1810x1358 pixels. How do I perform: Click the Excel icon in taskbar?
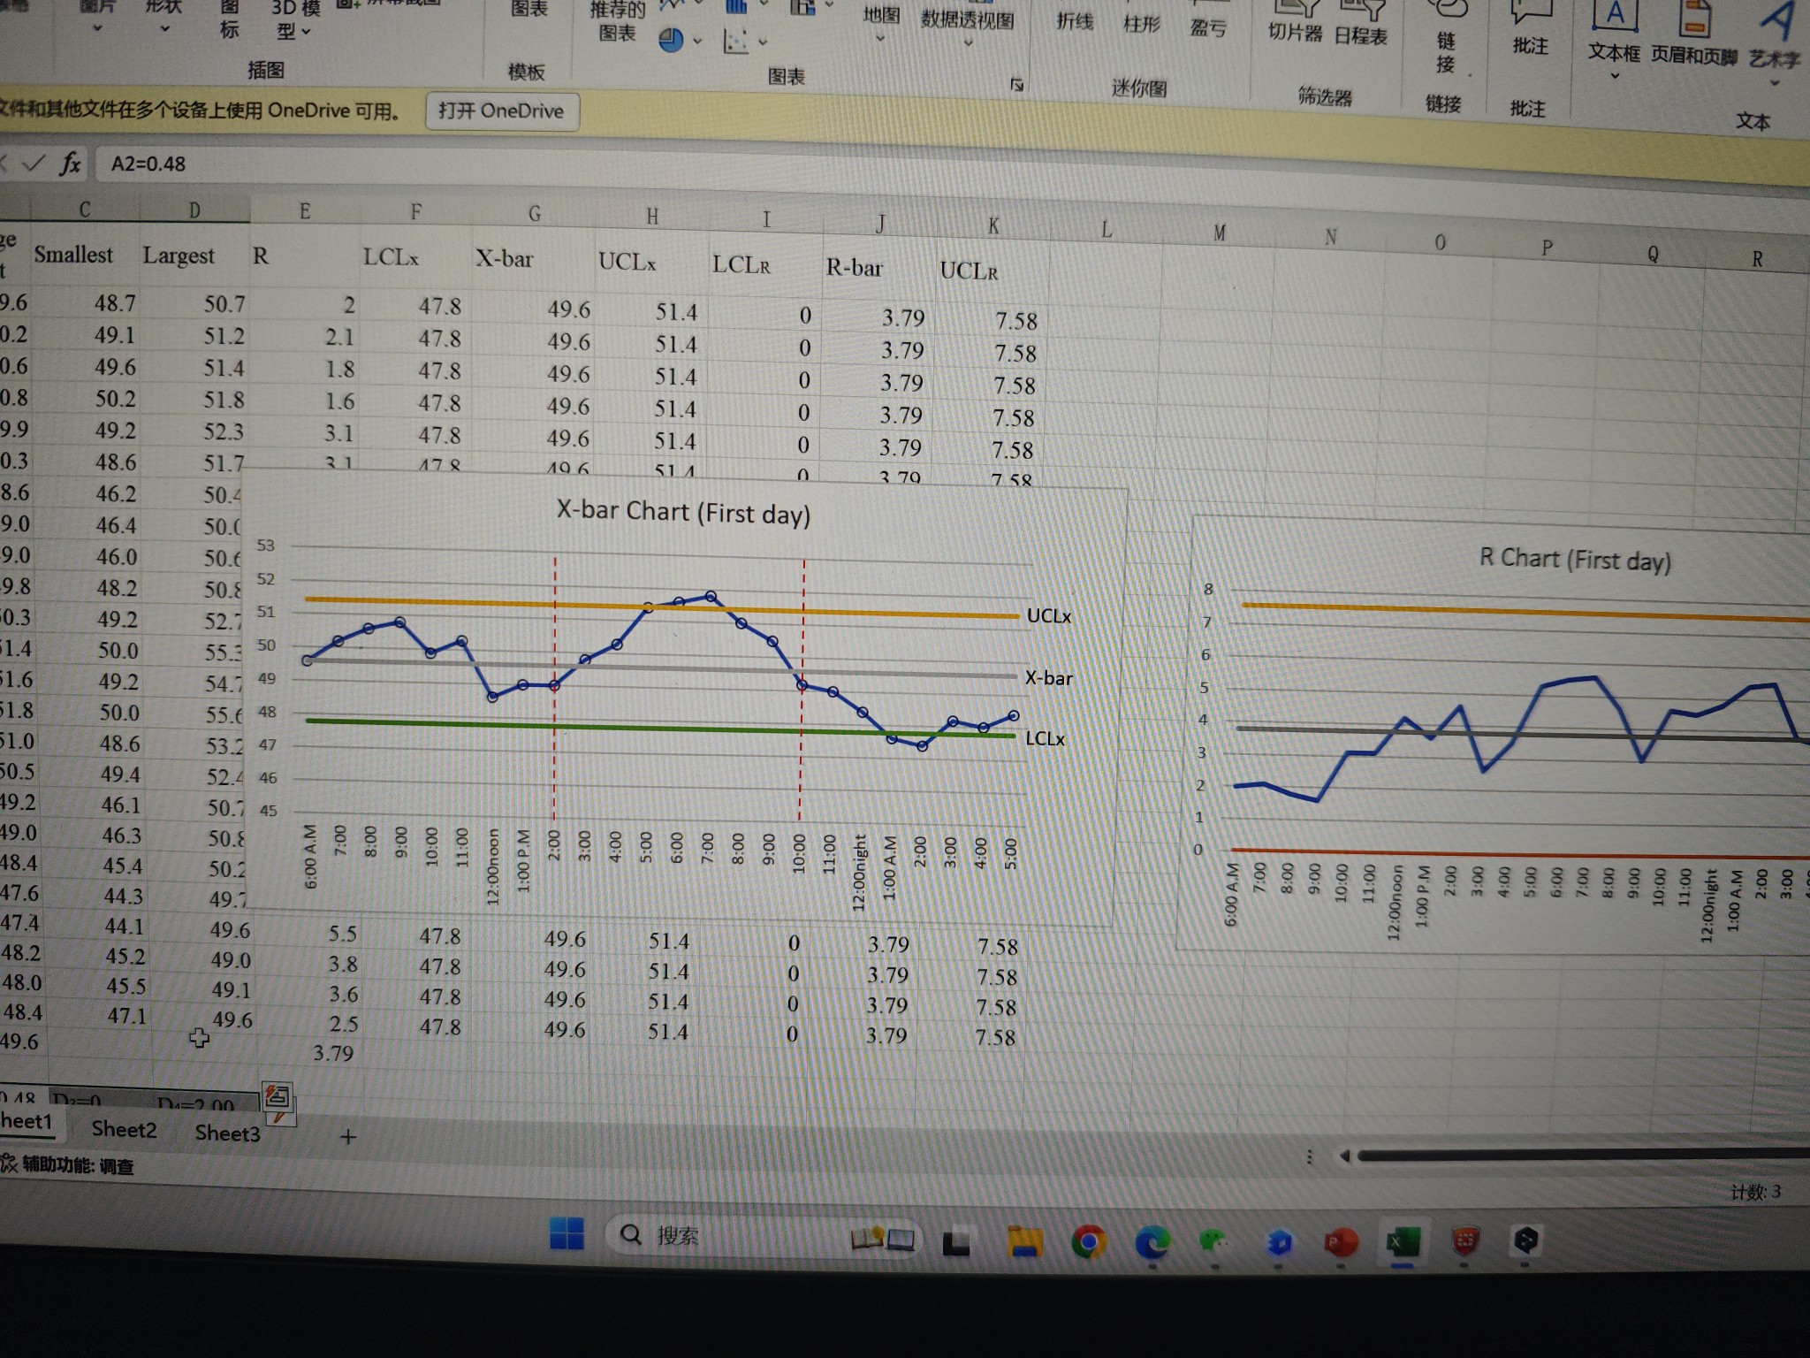(x=1402, y=1243)
